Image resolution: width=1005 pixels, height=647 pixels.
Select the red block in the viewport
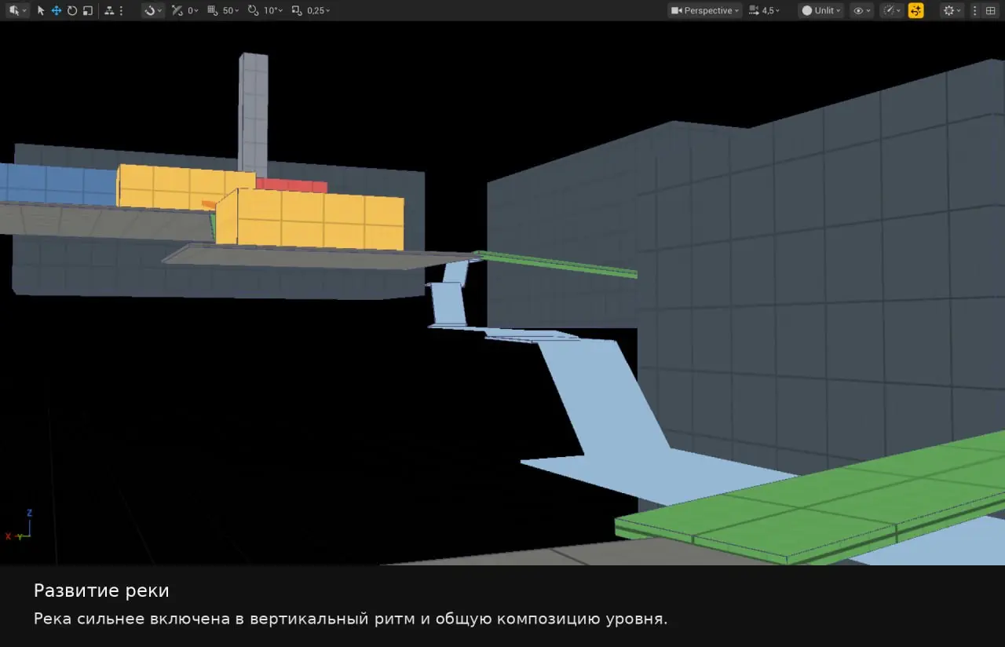[291, 185]
